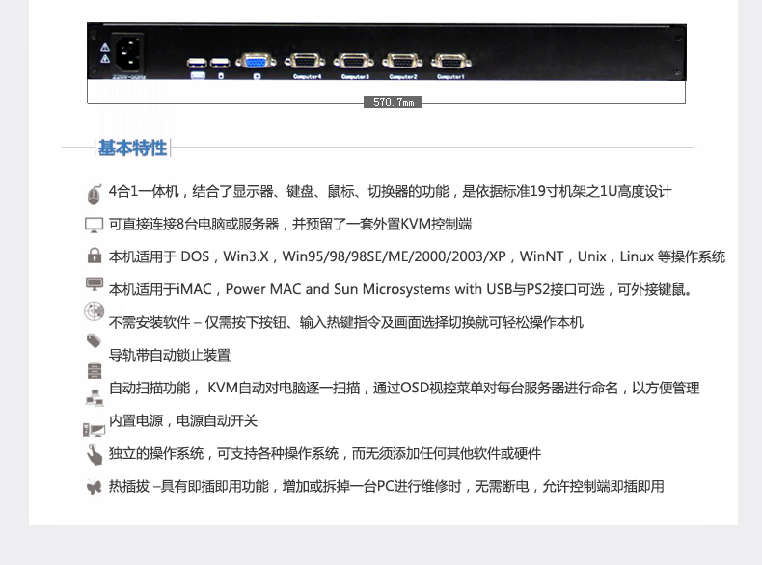This screenshot has width=762, height=565.
Task: Click the price tag icon near 导轨带自动锁止装置
Action: coord(94,340)
